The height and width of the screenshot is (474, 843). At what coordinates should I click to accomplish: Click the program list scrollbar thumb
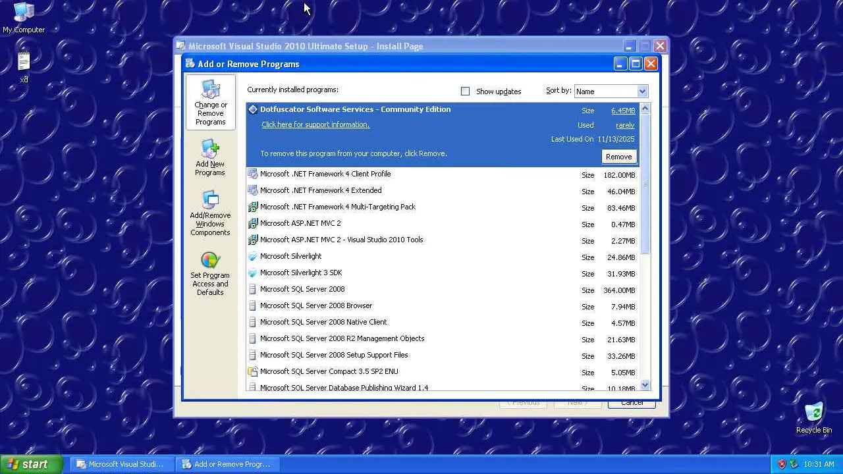tap(645, 184)
